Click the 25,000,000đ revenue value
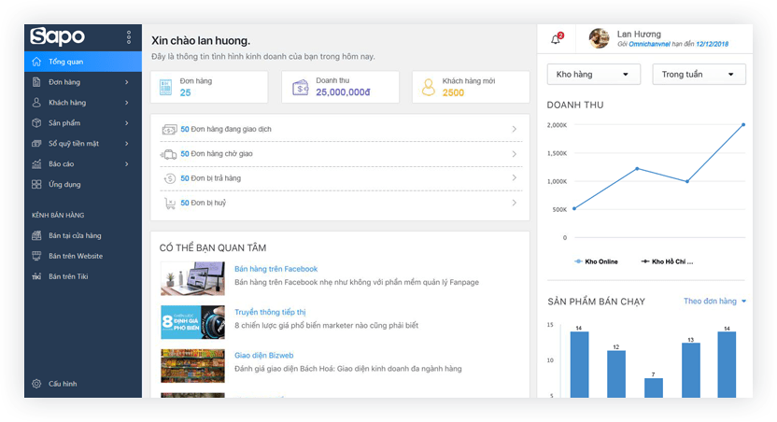 (343, 92)
